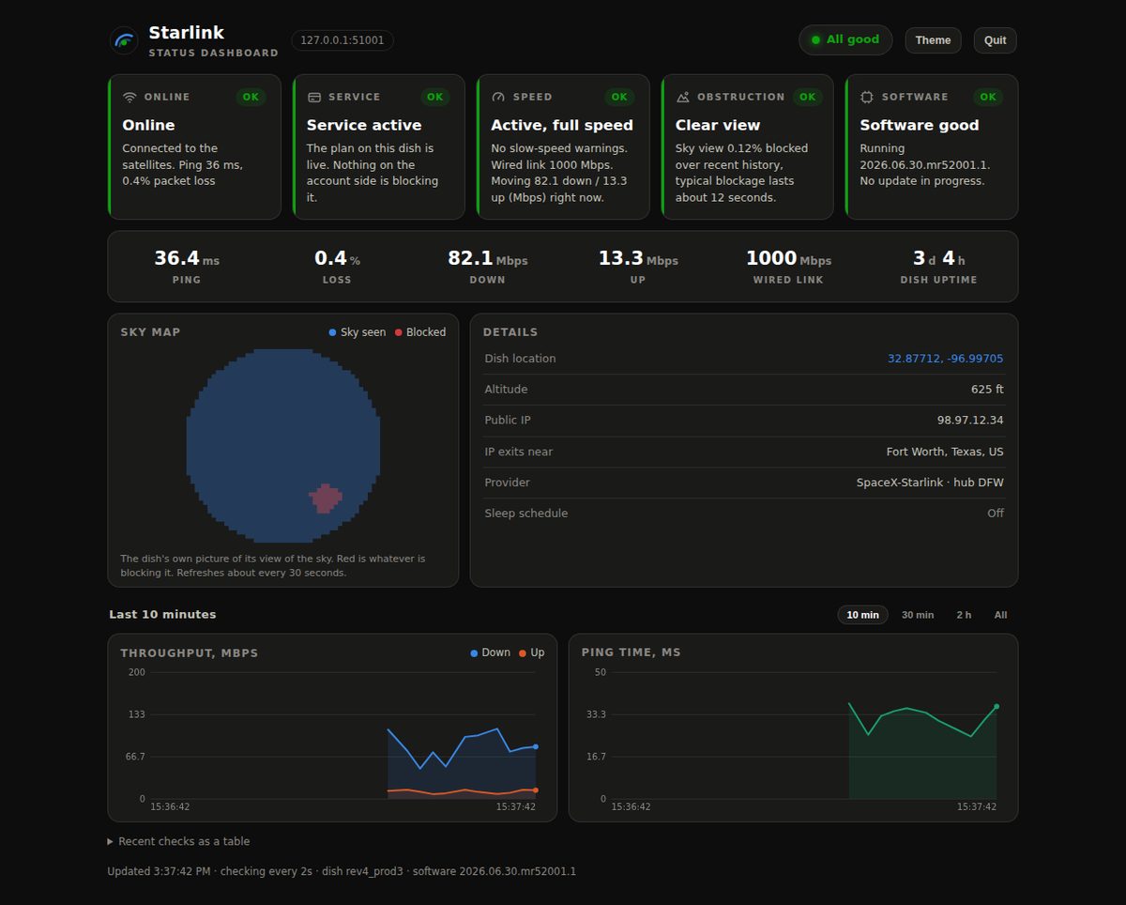Viewport: 1126px width, 905px height.
Task: Click the public IP 98.97.12.34
Action: click(970, 421)
